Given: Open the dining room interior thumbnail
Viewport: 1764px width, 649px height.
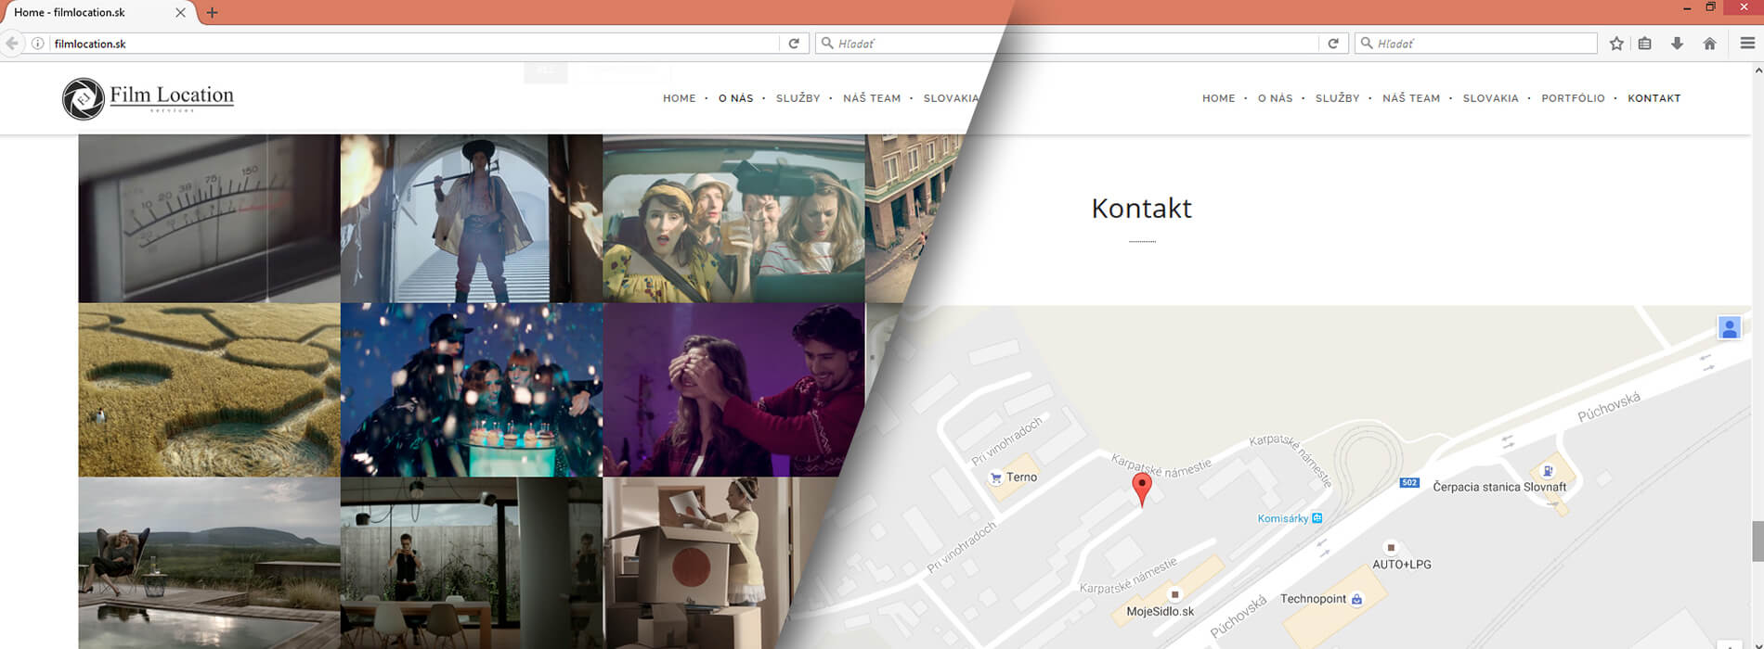Looking at the screenshot, I should pos(472,564).
